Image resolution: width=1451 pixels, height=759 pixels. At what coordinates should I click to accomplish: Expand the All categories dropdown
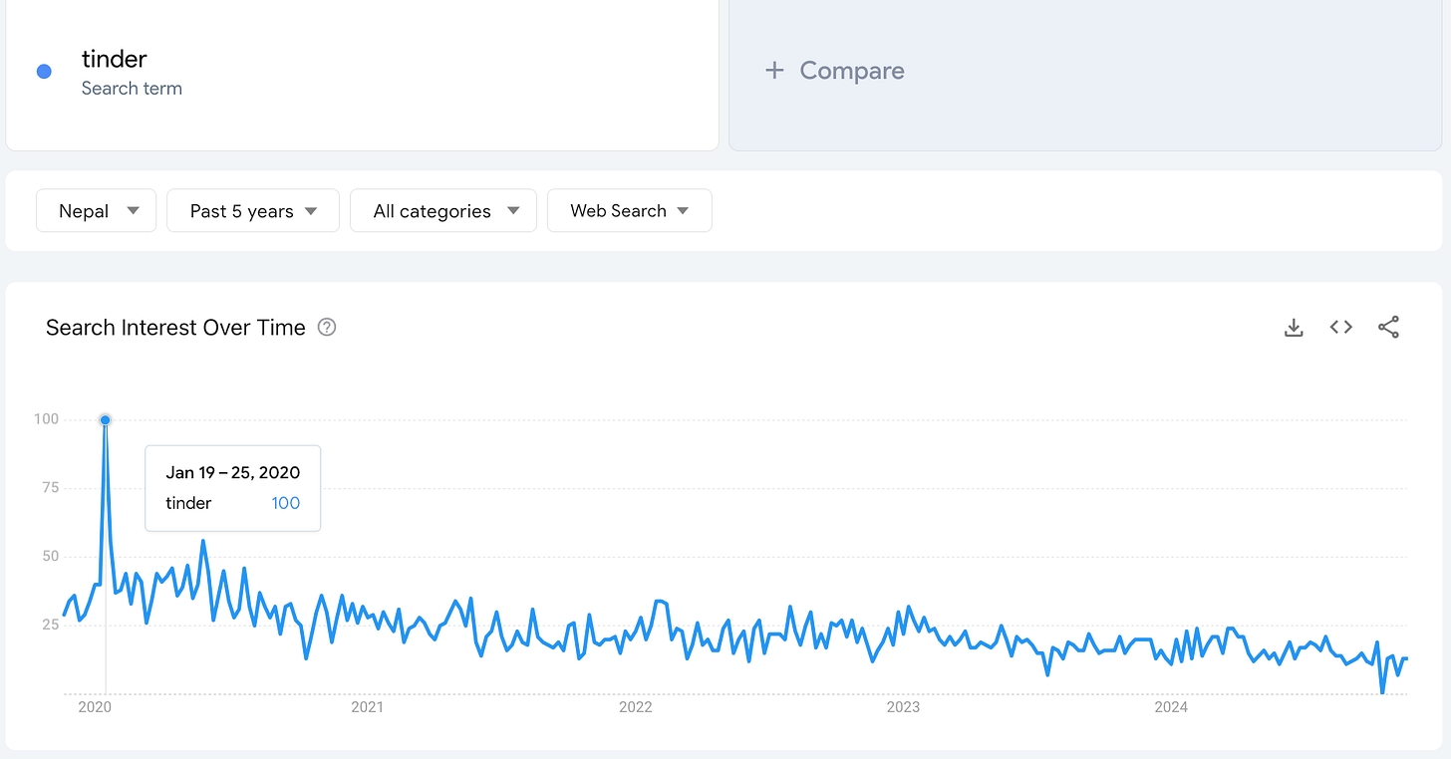[443, 210]
